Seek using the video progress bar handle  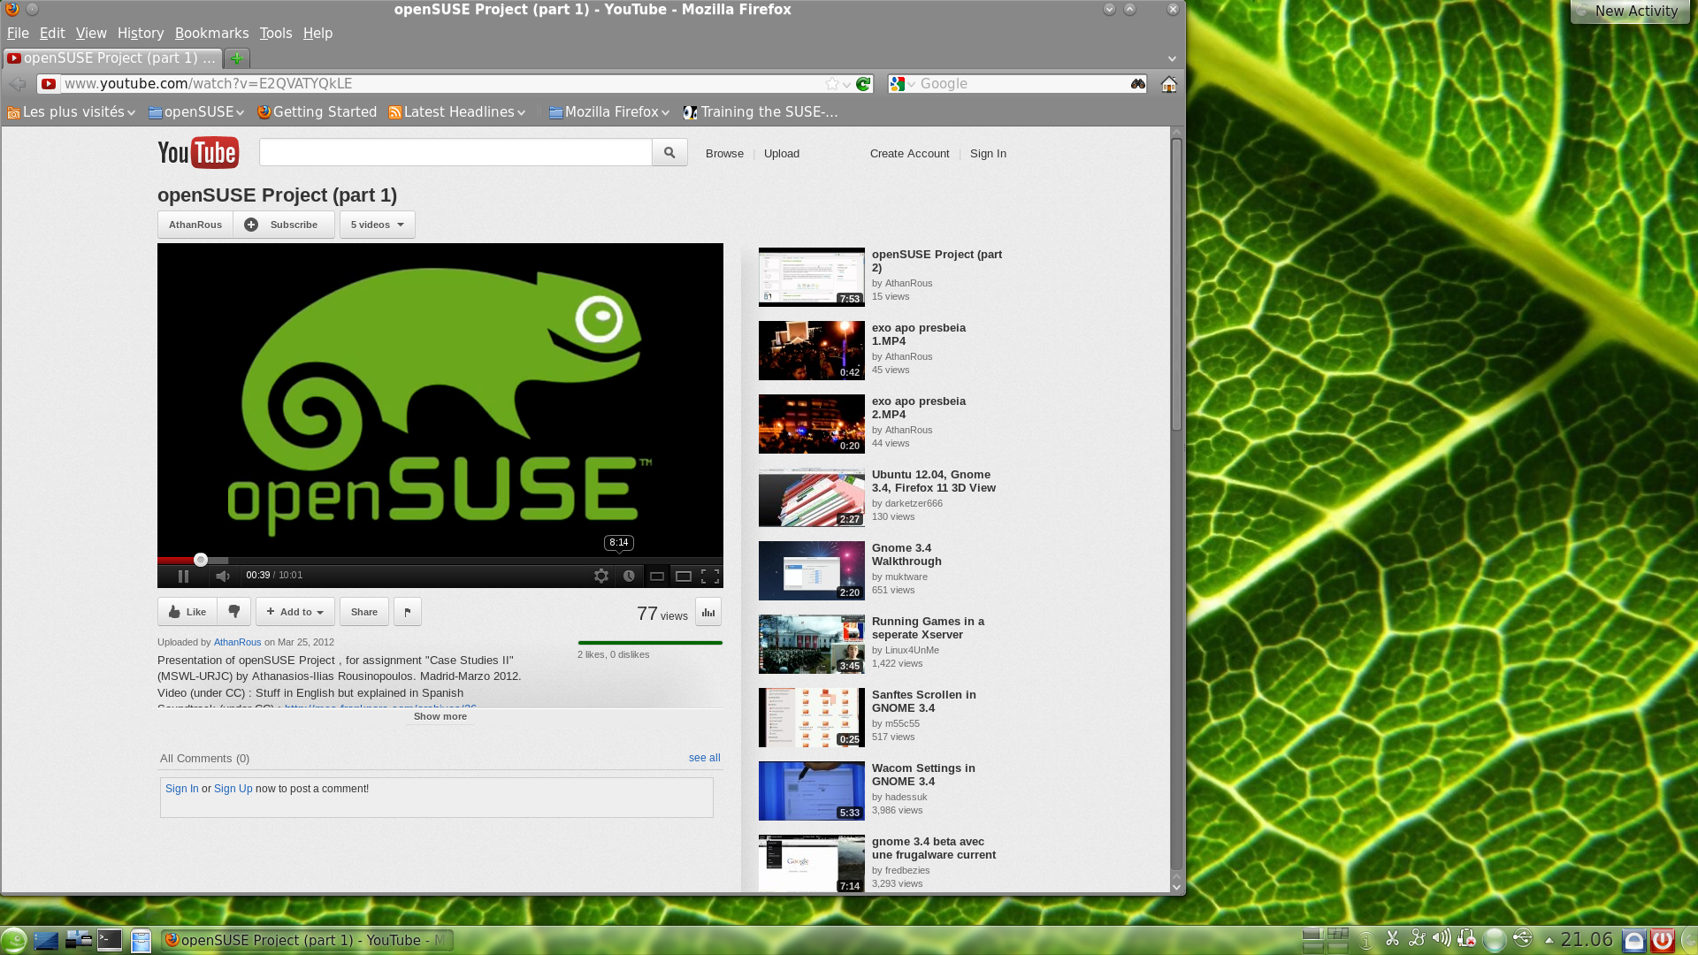pos(201,560)
